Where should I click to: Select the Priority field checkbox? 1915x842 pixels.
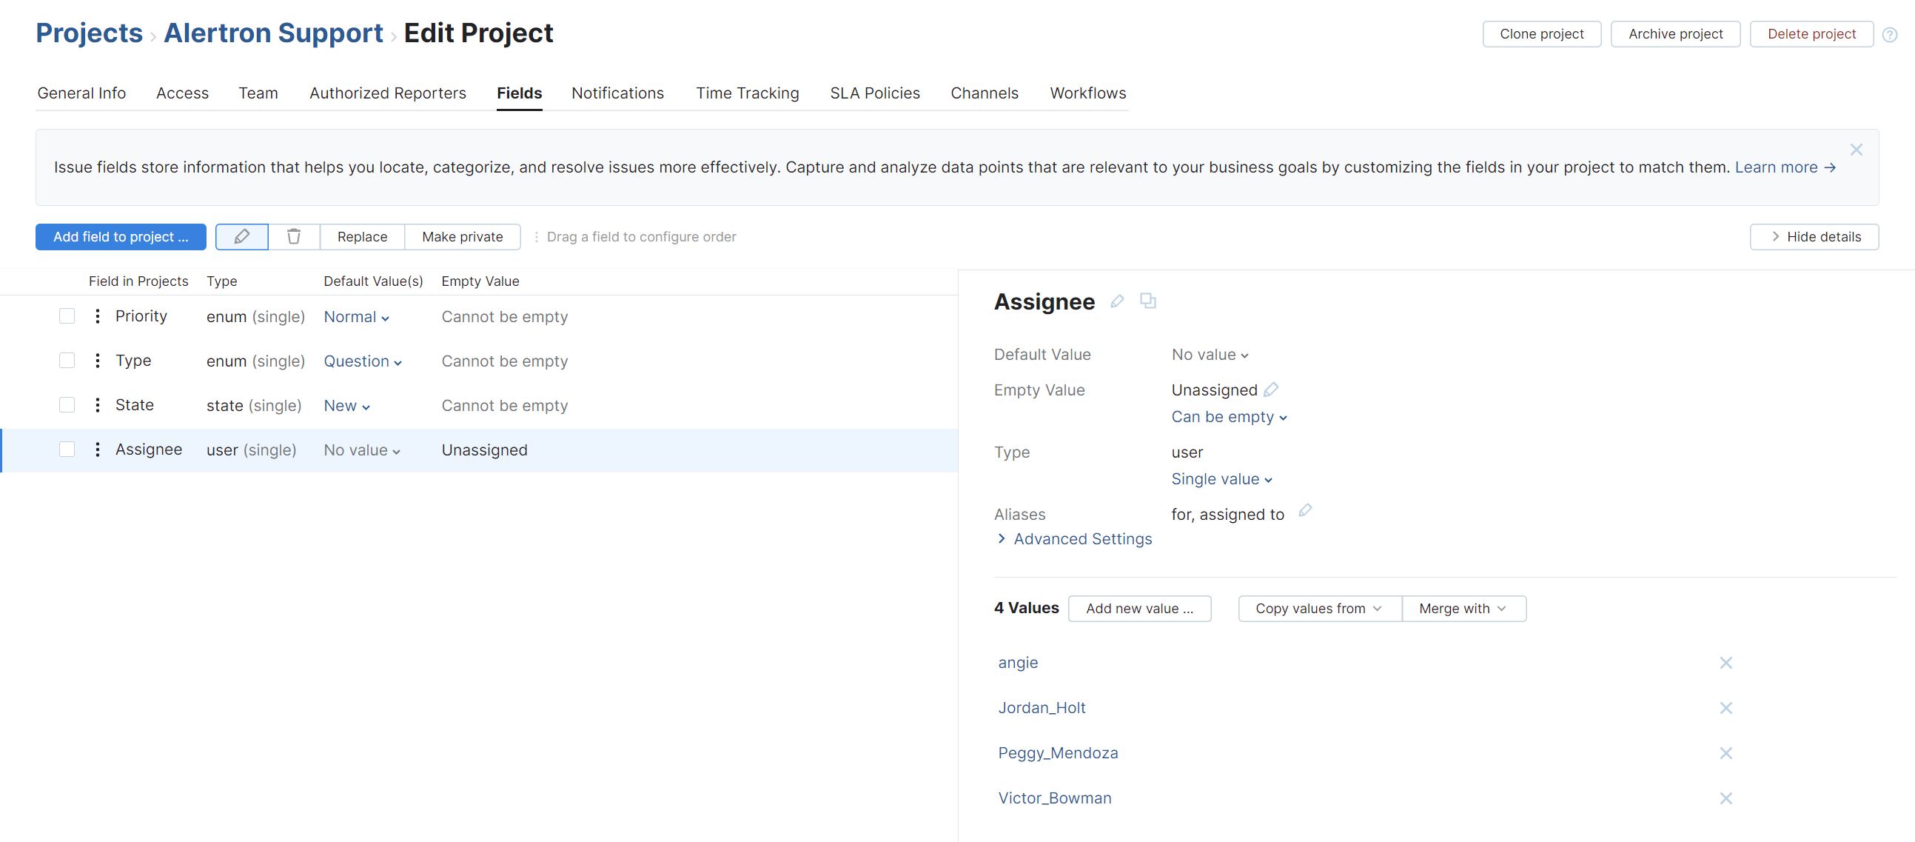point(67,315)
